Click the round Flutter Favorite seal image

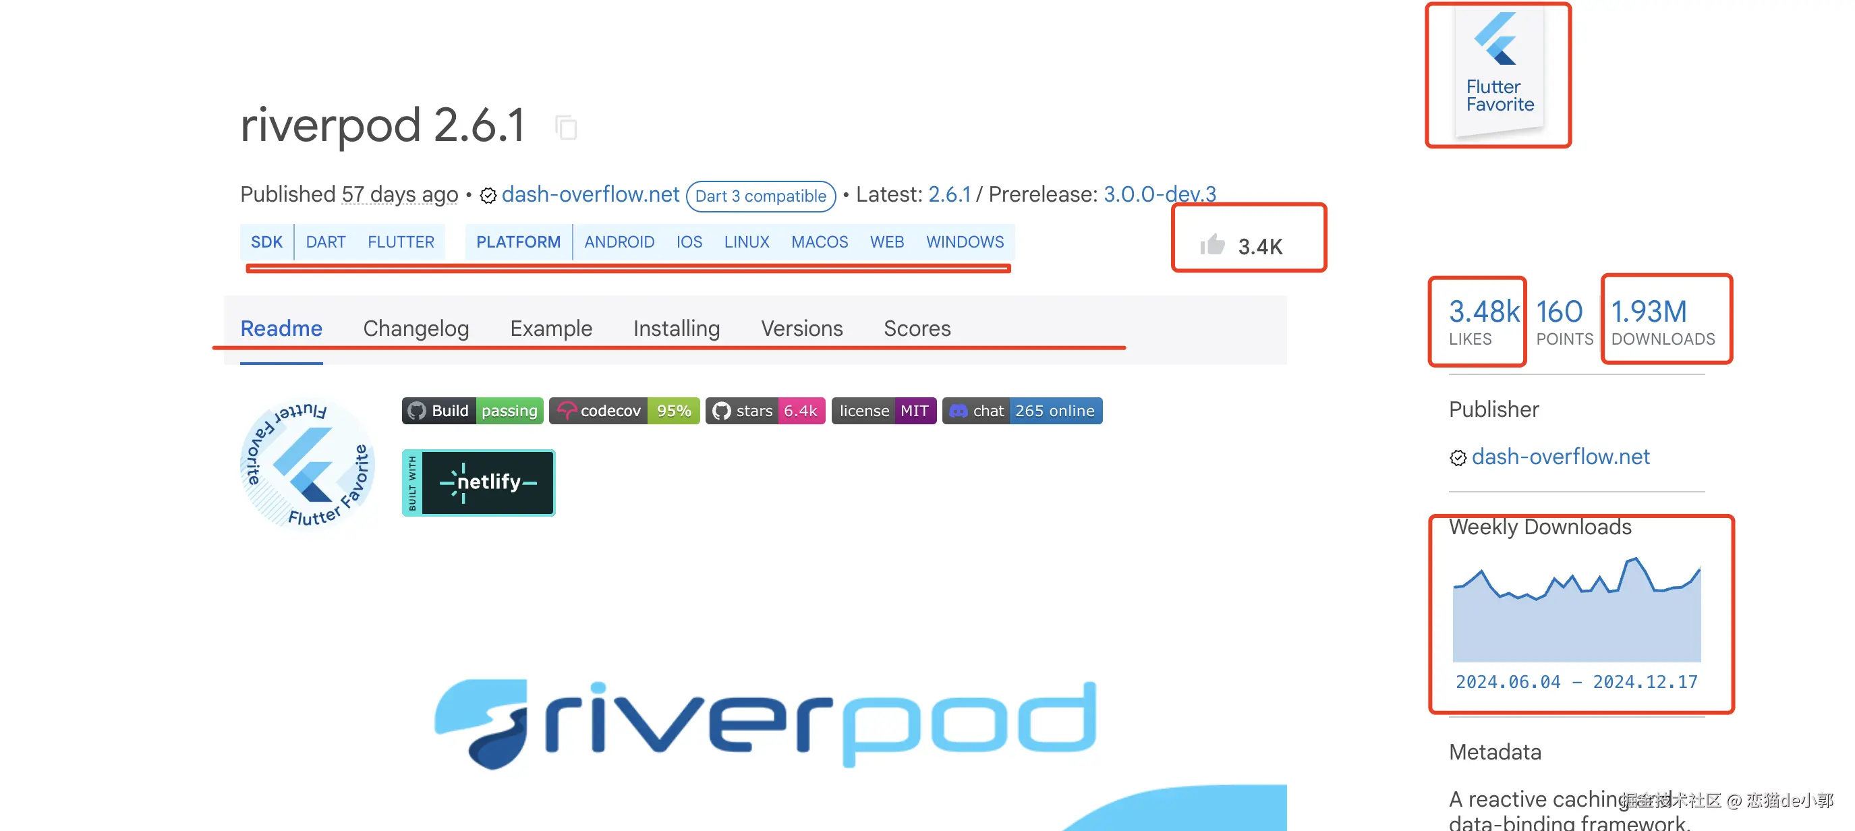[308, 464]
